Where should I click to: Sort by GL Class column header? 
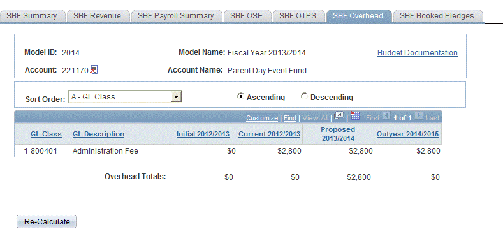click(46, 134)
